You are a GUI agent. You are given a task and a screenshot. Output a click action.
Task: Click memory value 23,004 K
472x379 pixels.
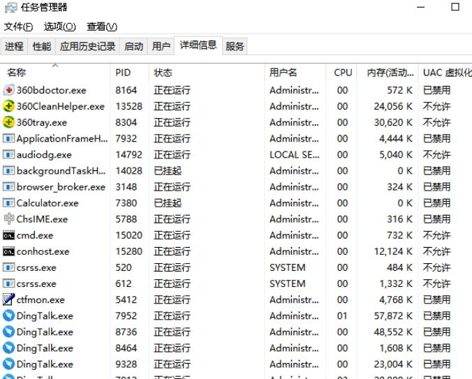[393, 364]
